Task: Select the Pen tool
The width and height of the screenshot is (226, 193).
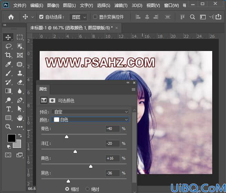Action: tap(20, 100)
